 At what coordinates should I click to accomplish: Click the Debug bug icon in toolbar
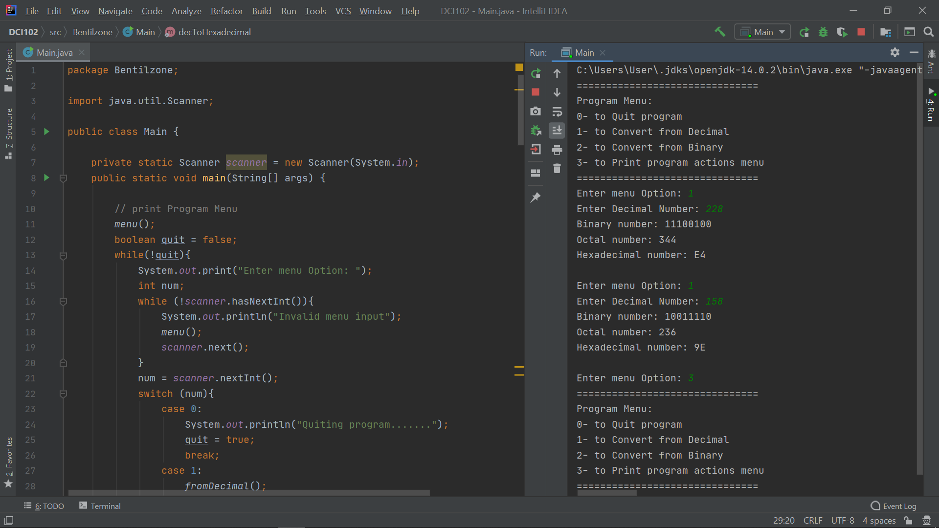[823, 32]
